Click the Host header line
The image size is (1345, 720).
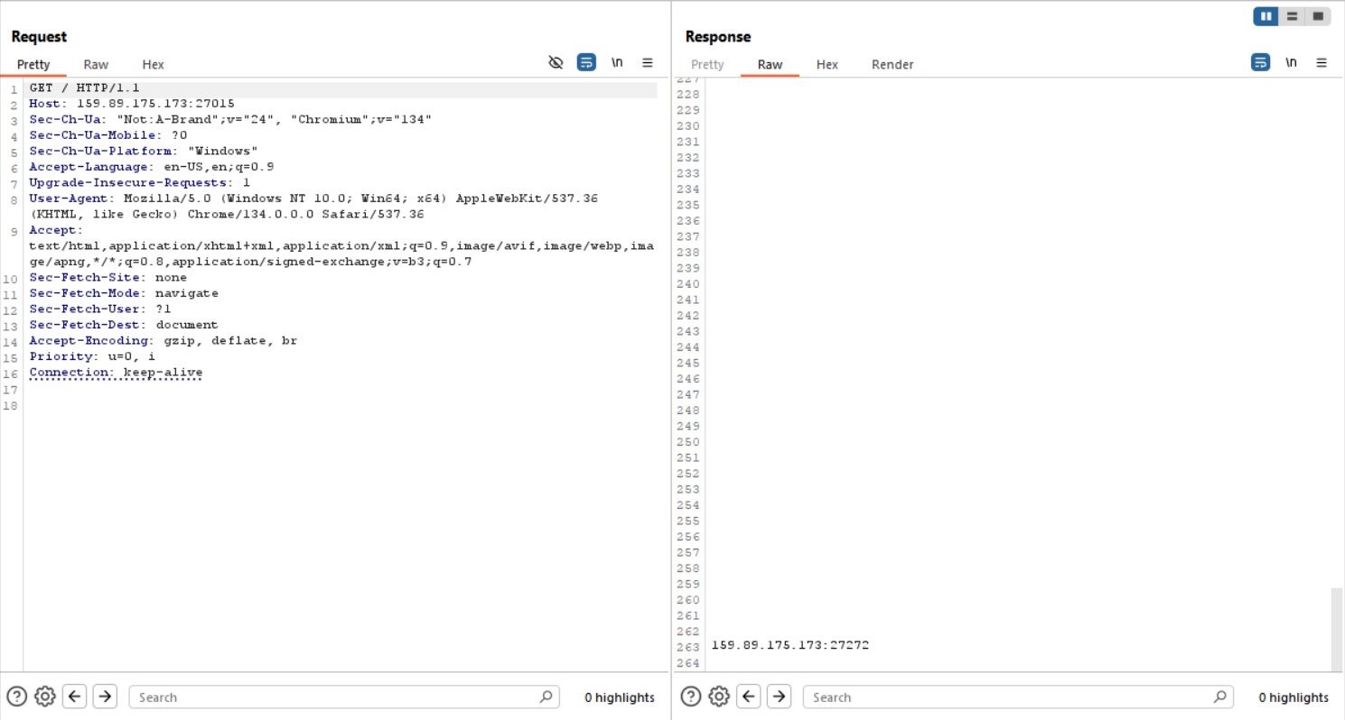click(x=132, y=104)
